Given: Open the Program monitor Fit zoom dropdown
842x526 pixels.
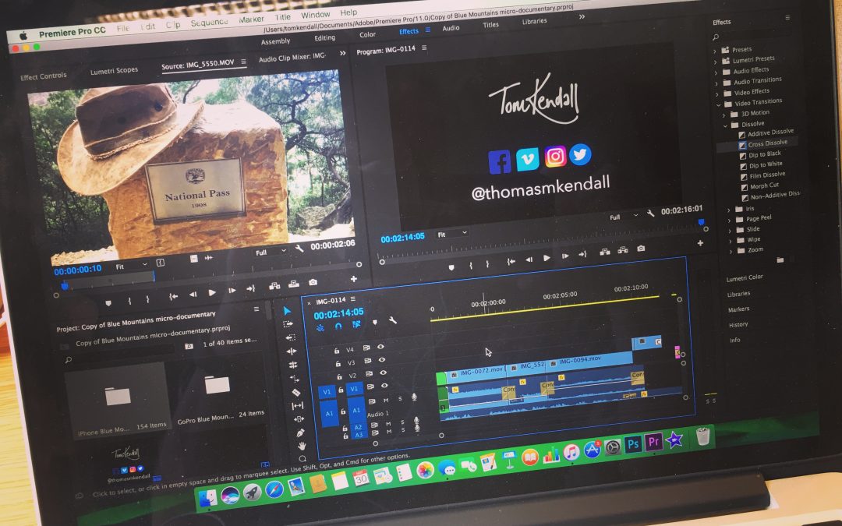Looking at the screenshot, I should coord(451,234).
